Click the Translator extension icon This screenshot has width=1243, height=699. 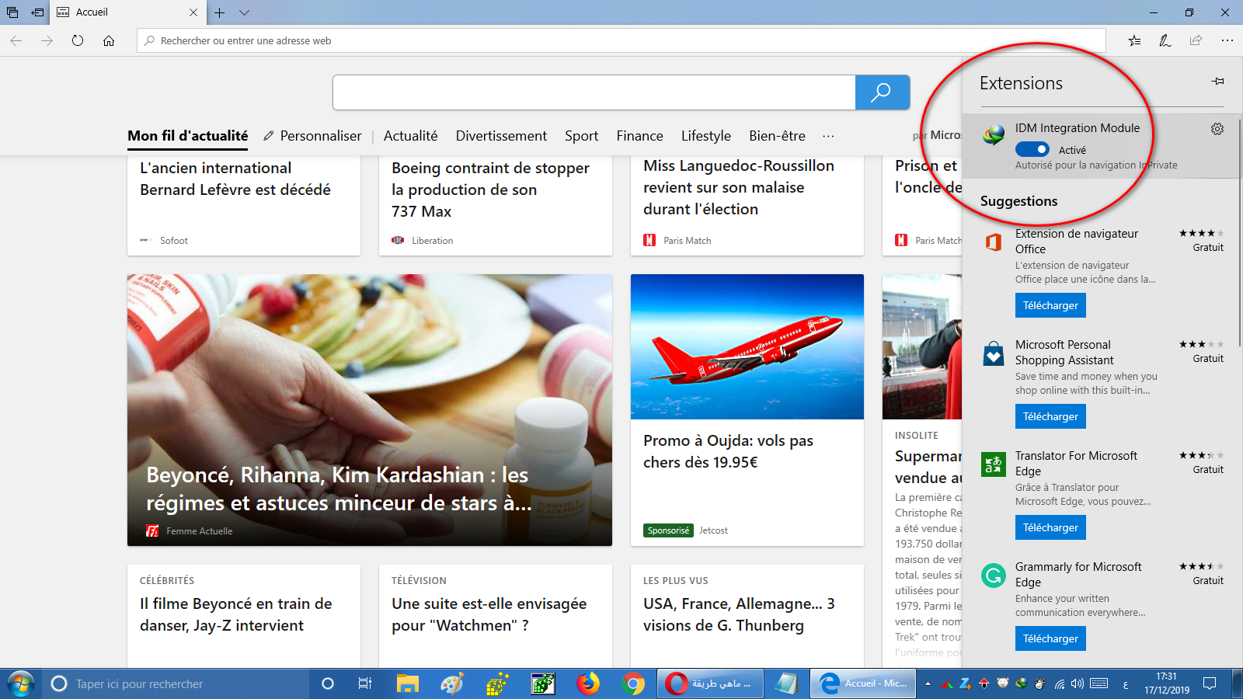pyautogui.click(x=994, y=464)
